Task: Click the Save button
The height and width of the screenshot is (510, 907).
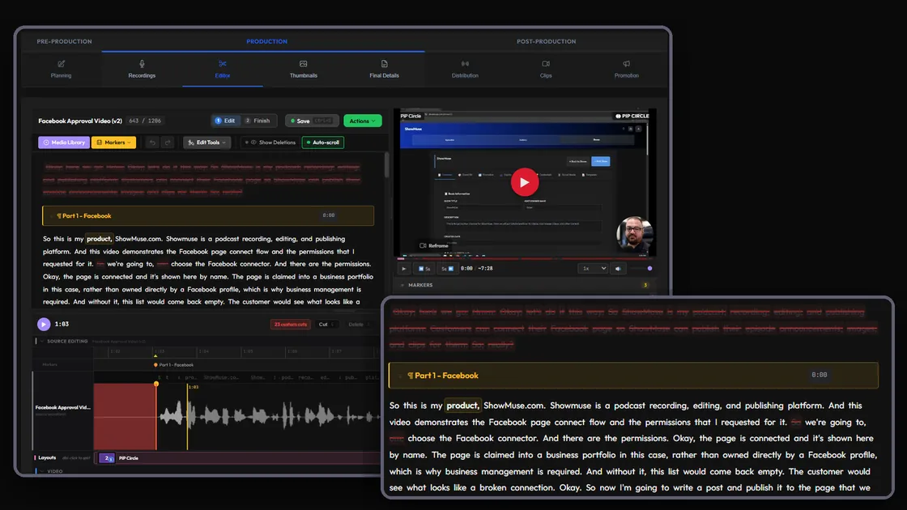Action: 311,121
